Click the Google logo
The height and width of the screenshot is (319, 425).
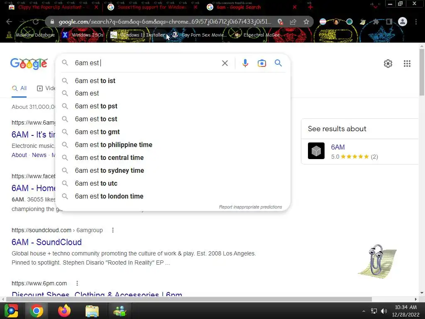pos(29,64)
